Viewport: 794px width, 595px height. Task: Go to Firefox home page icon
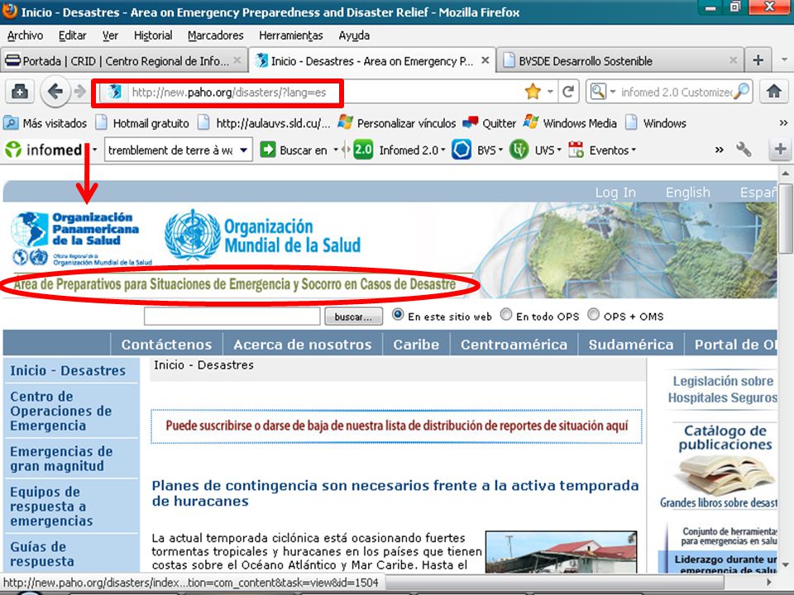[x=773, y=92]
